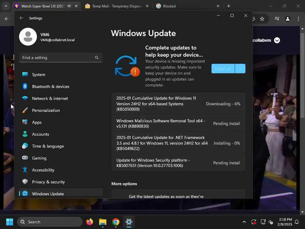
Task: Click the VM6 user avatar
Action: [x=28, y=37]
